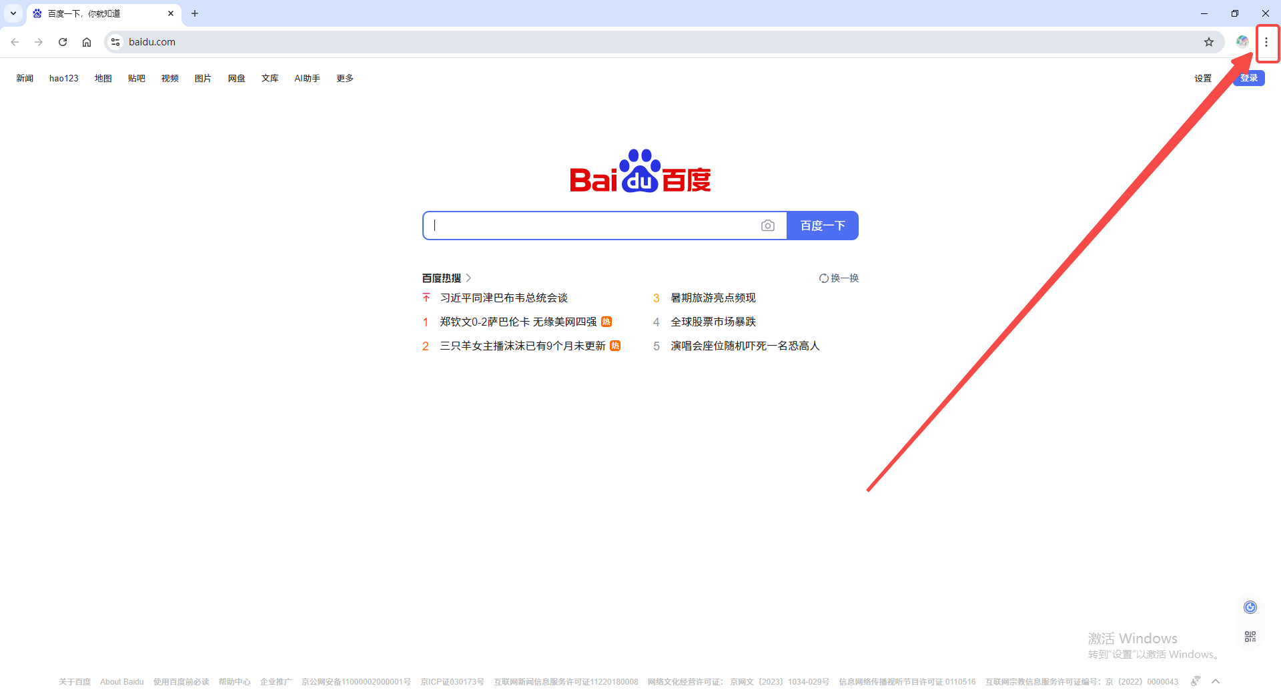Open the tab search dropdown arrow
The height and width of the screenshot is (694, 1281).
(x=13, y=13)
